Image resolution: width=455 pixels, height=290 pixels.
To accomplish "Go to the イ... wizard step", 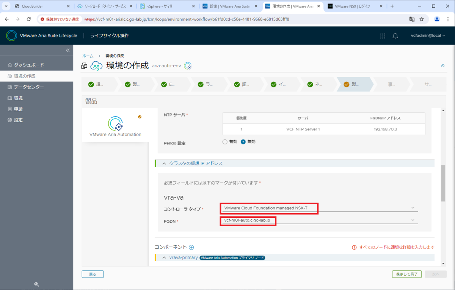I will point(281,84).
